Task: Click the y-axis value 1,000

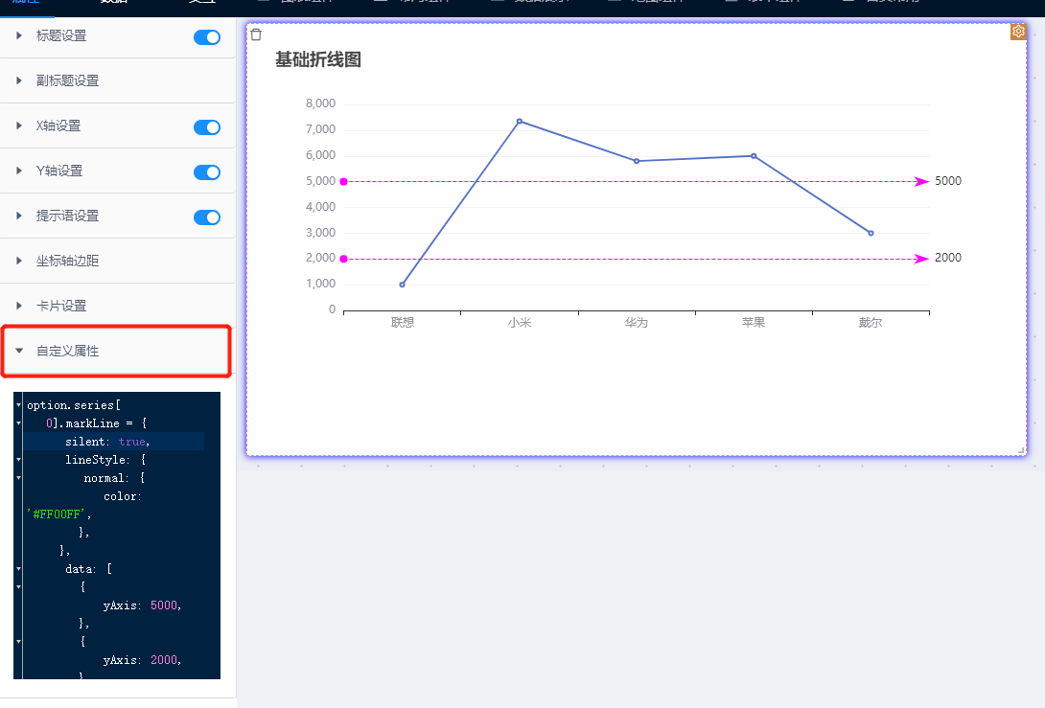Action: click(x=320, y=284)
